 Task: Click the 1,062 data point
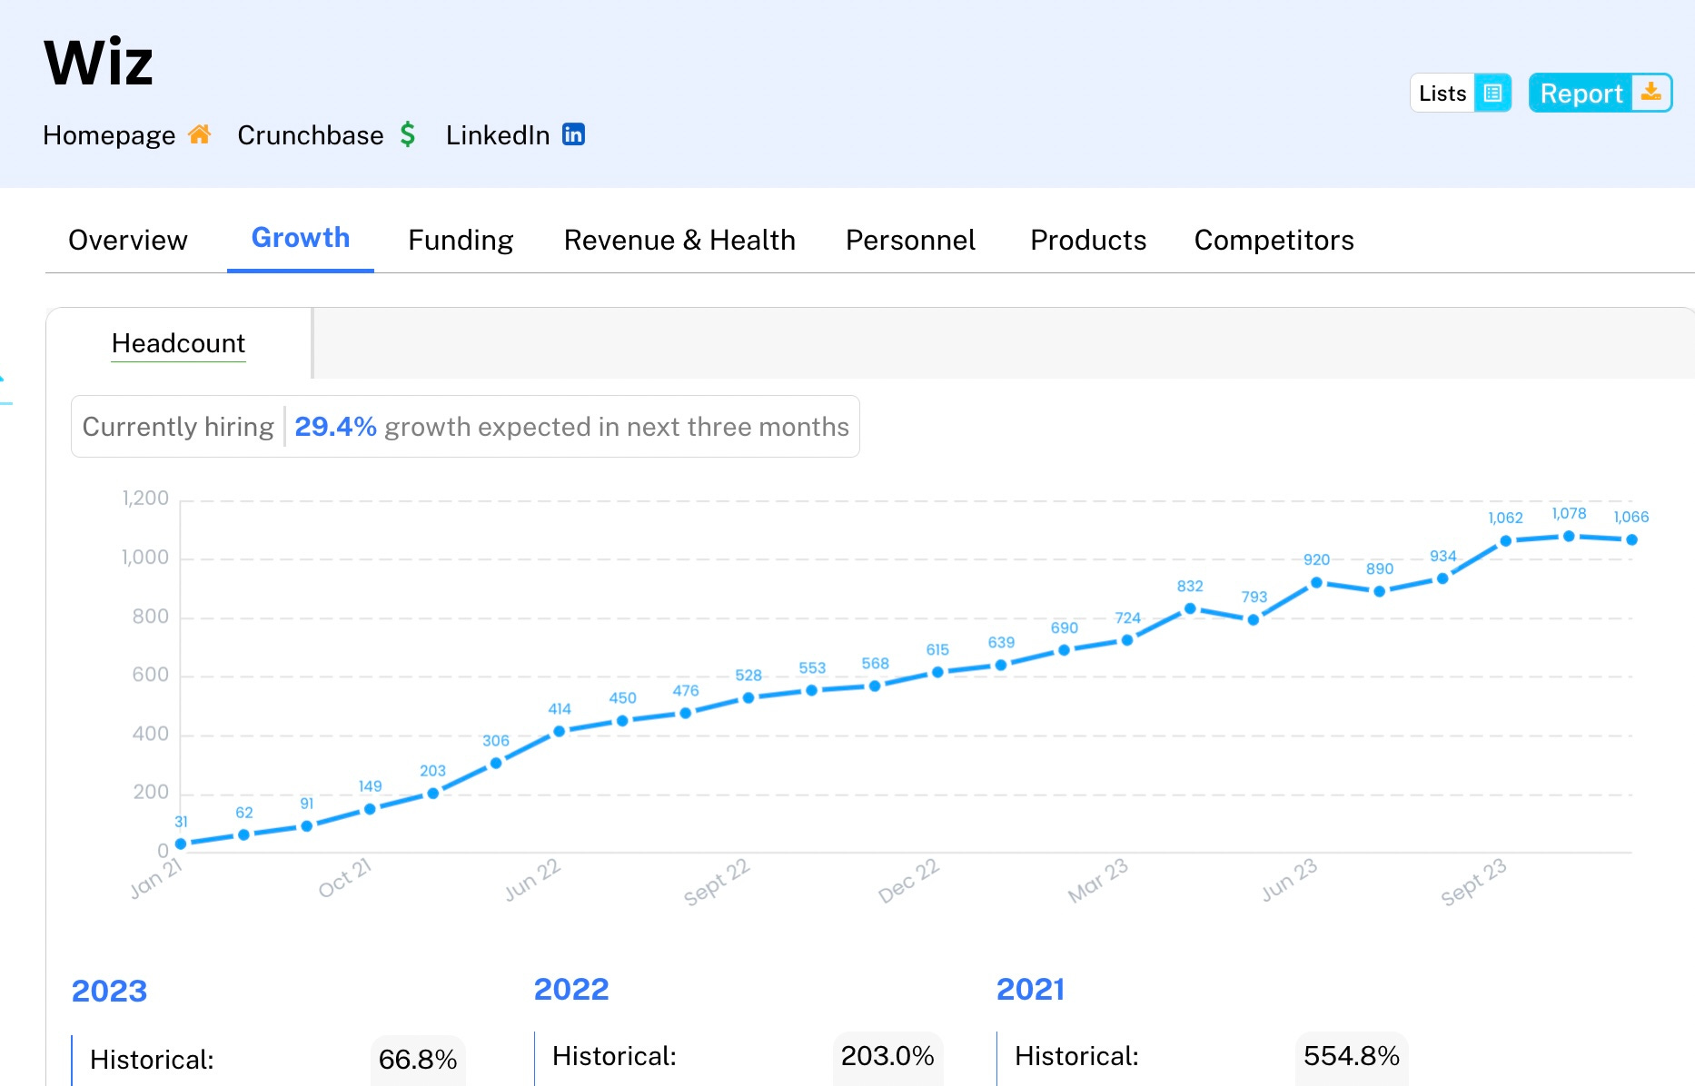(1505, 541)
